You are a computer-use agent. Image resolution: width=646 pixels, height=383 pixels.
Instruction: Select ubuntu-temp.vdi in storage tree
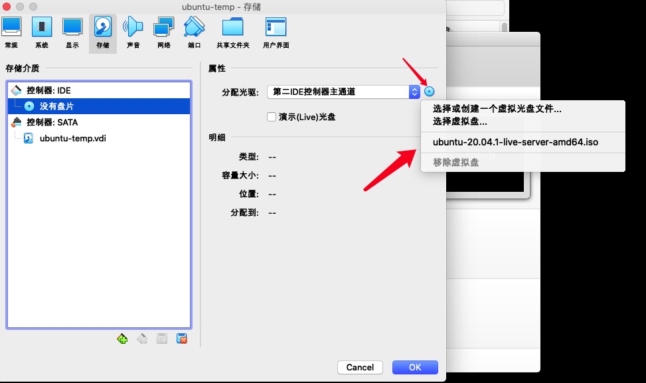(x=72, y=139)
